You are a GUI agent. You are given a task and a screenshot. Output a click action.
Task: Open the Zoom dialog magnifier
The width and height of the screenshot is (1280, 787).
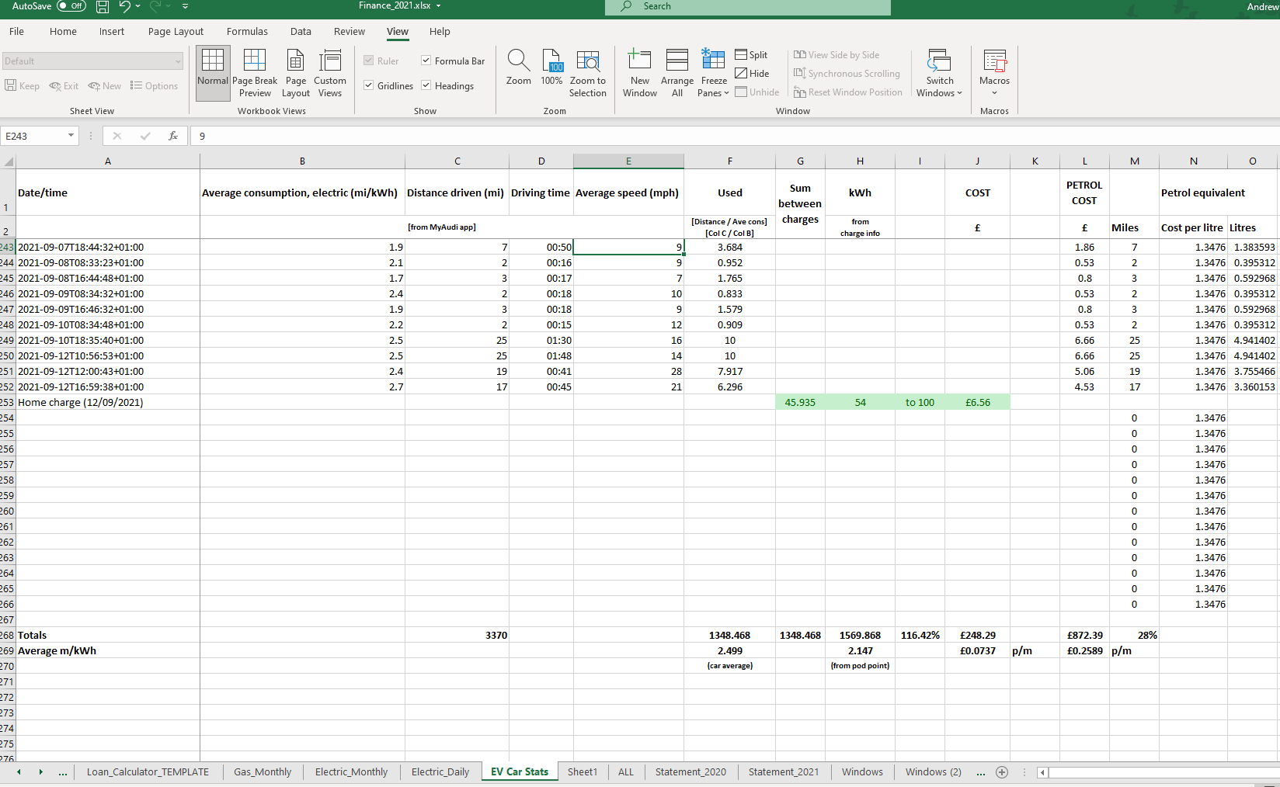(x=519, y=67)
